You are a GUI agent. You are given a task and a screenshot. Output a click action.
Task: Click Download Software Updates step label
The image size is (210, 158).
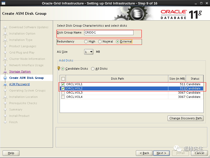(29, 27)
